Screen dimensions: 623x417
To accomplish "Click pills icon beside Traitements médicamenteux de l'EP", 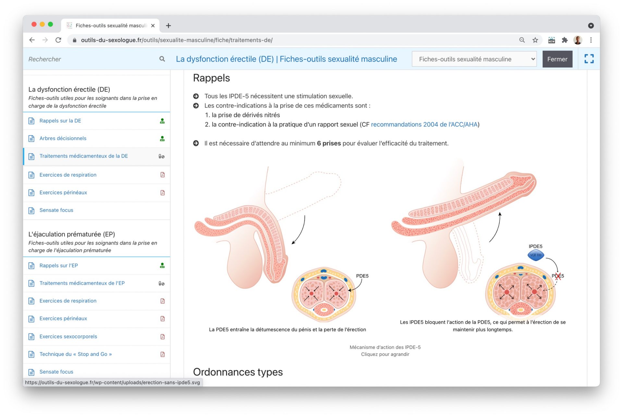I will coord(162,283).
